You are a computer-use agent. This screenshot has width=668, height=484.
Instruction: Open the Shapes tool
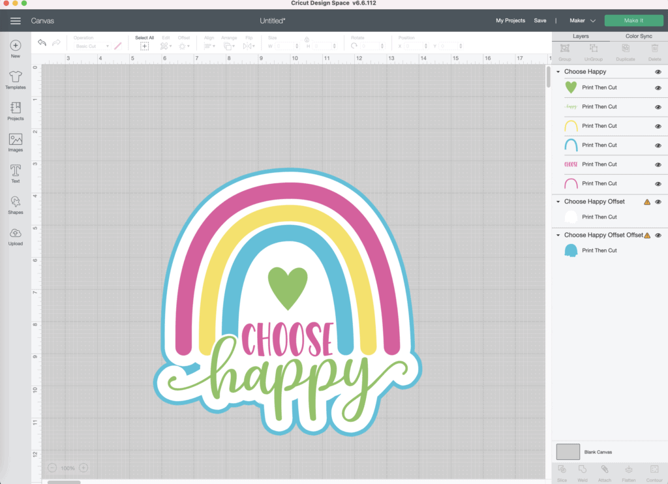pos(16,205)
